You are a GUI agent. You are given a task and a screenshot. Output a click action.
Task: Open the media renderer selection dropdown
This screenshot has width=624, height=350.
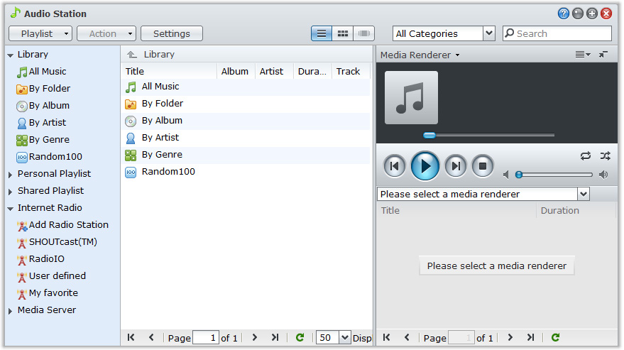[483, 195]
